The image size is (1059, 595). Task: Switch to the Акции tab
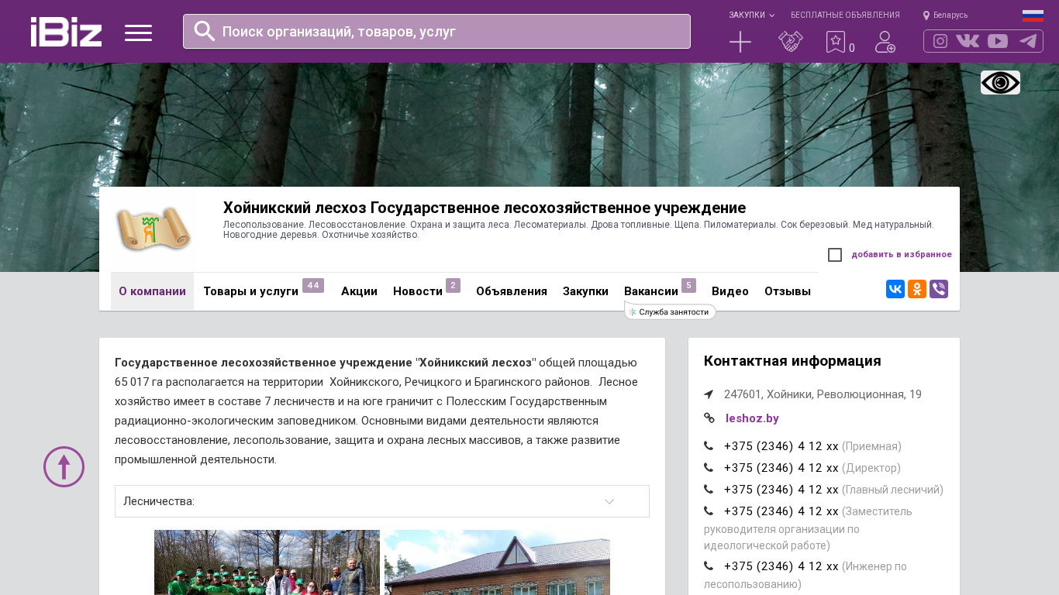[x=359, y=291]
